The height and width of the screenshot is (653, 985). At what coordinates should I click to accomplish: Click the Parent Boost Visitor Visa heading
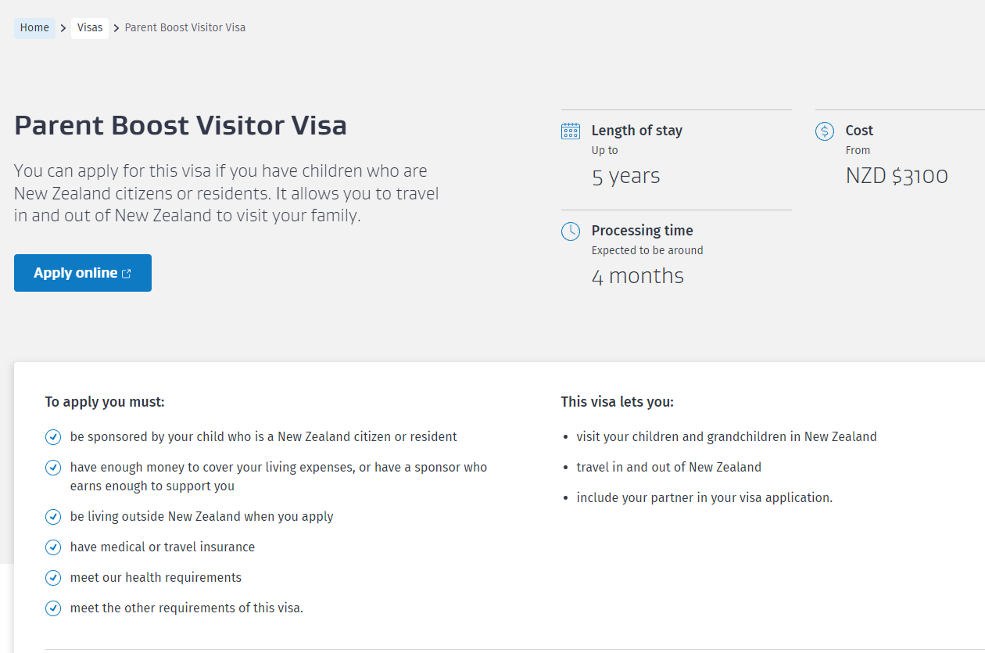coord(181,126)
